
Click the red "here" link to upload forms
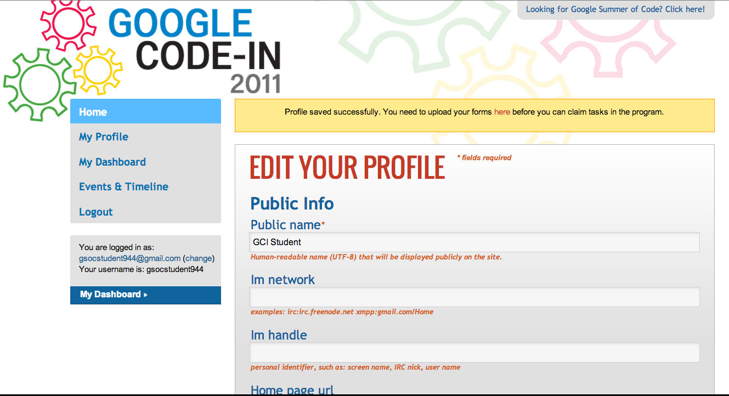click(502, 112)
